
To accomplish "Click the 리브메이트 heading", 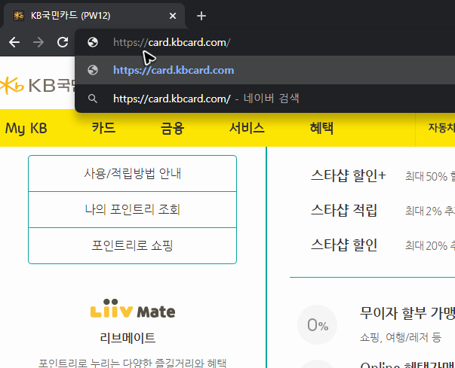I will 128,338.
